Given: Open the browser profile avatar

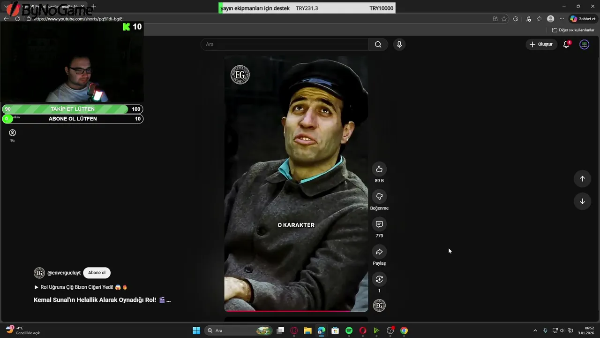Looking at the screenshot, I should 551,19.
